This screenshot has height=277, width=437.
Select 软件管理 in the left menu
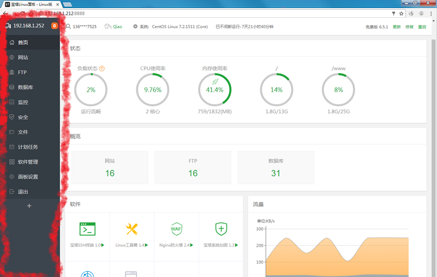(27, 162)
